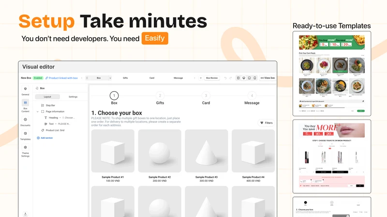Click the 'New Box' title text

pos(26,78)
